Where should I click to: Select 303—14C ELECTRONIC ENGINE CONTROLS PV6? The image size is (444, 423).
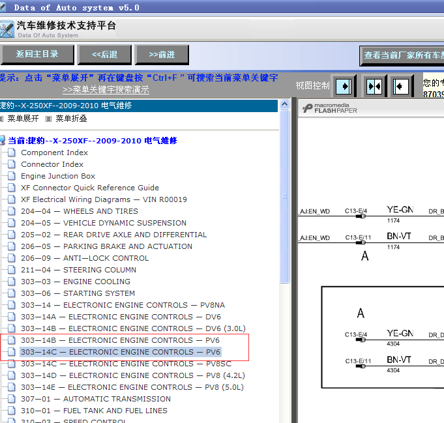coord(121,352)
